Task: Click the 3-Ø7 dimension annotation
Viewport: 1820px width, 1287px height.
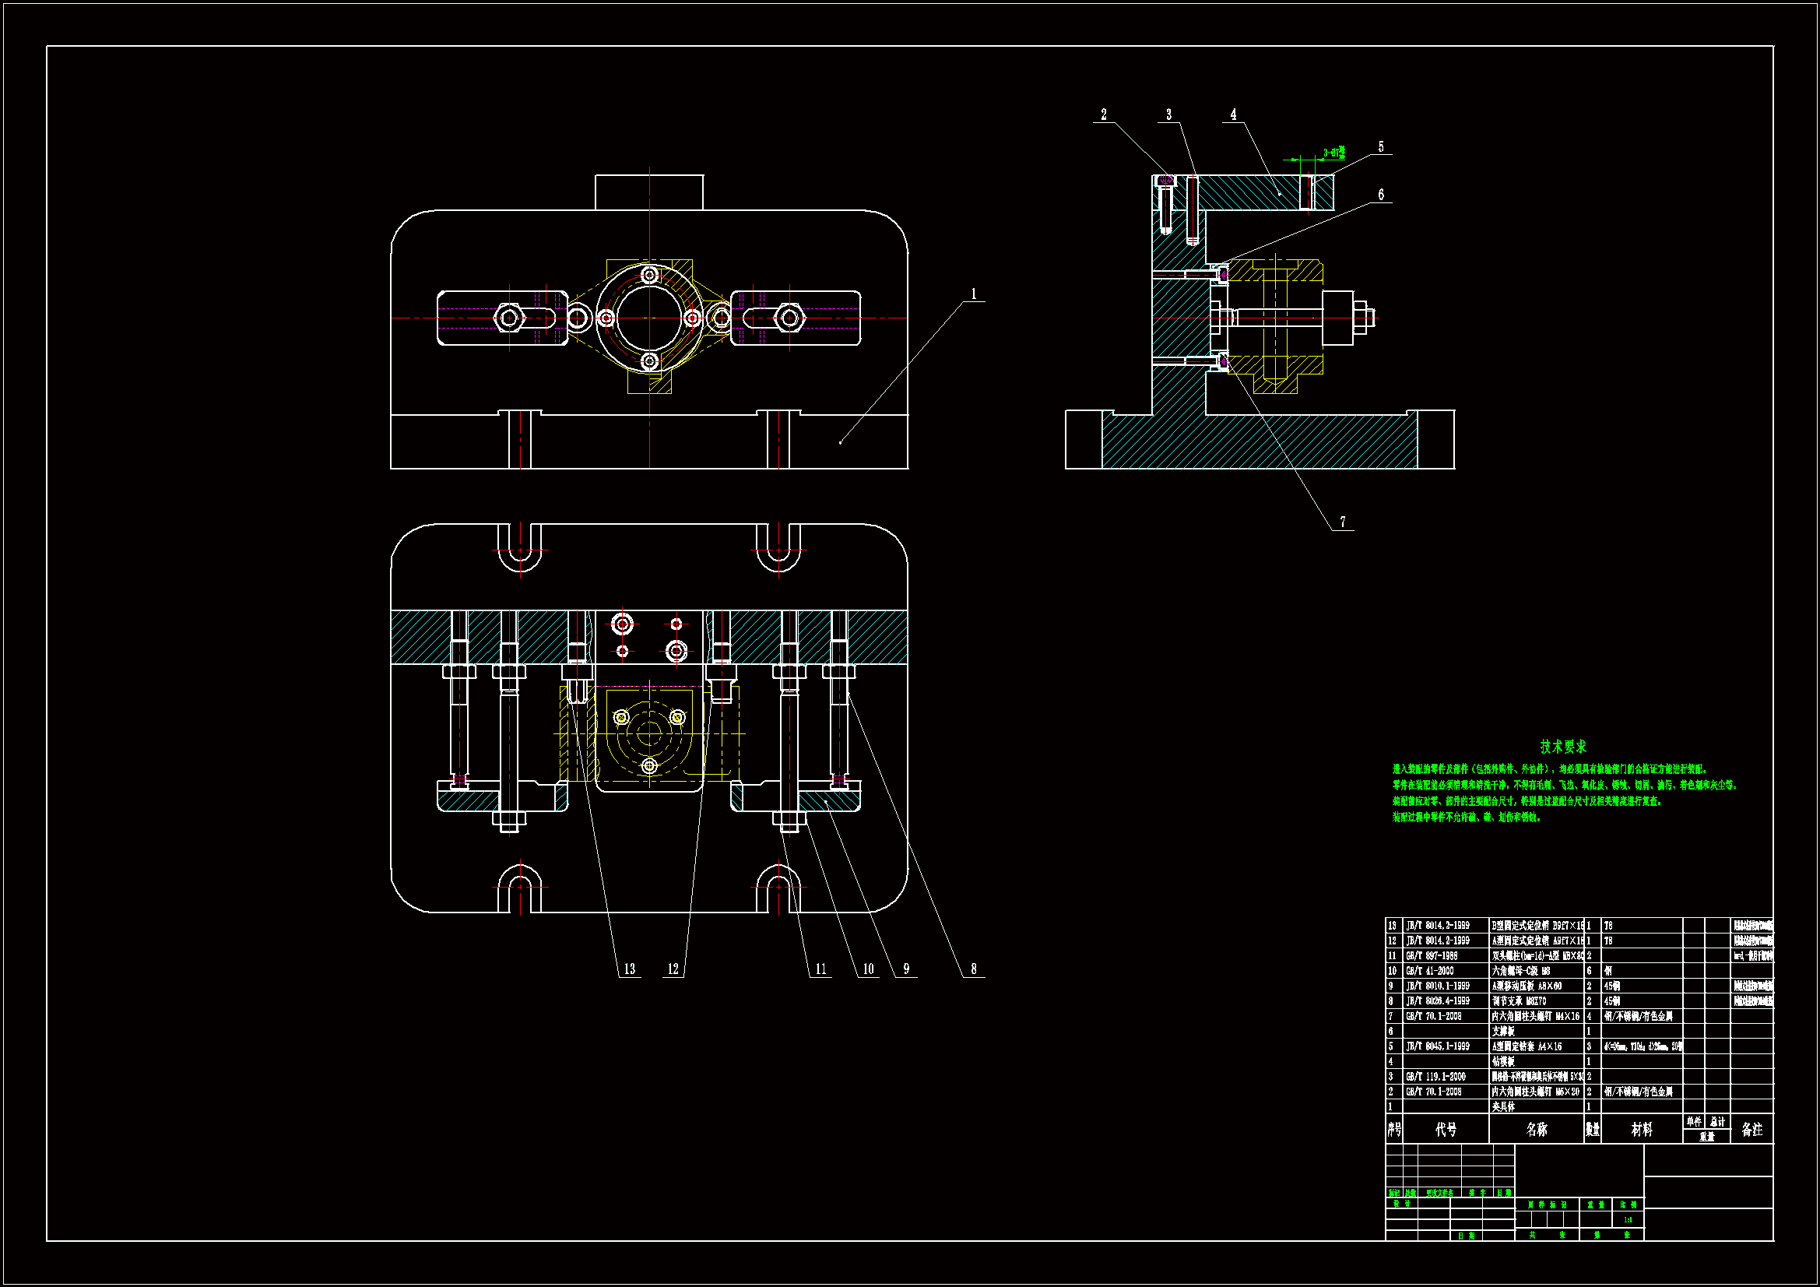Action: 1333,153
